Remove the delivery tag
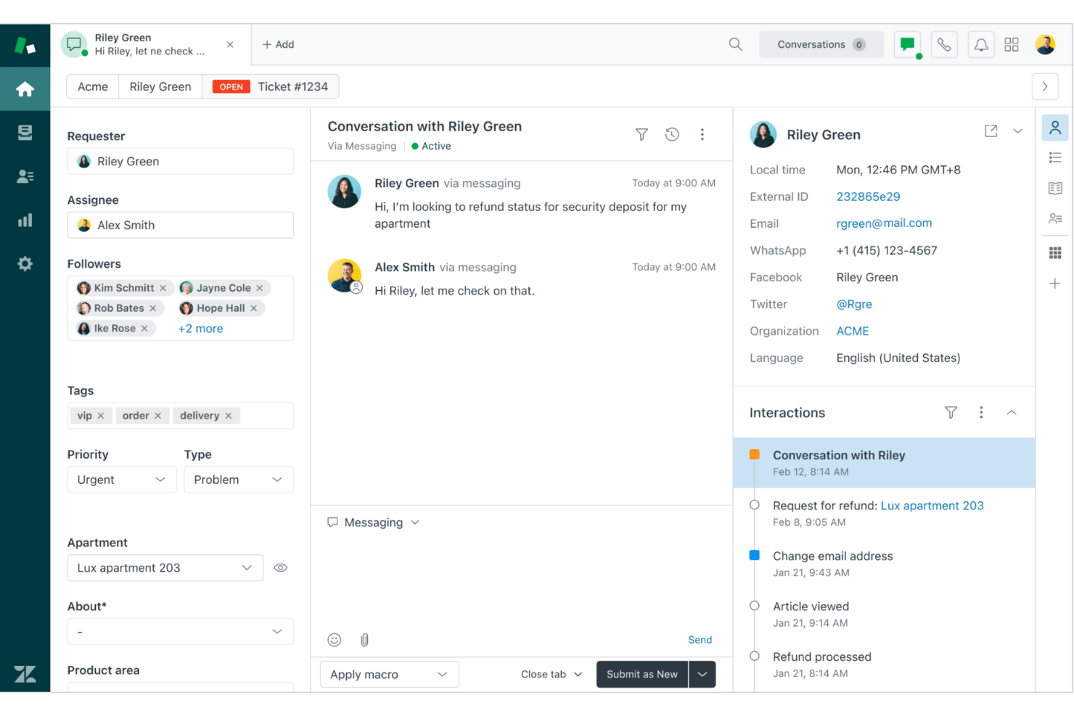1074x716 pixels. click(x=229, y=416)
